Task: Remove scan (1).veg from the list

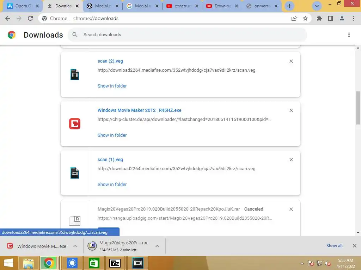Action: pyautogui.click(x=291, y=160)
